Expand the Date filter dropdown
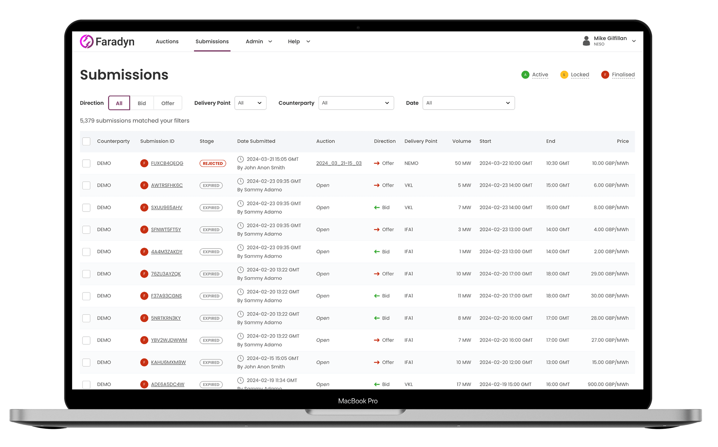Viewport: 718px width, 447px height. click(468, 103)
